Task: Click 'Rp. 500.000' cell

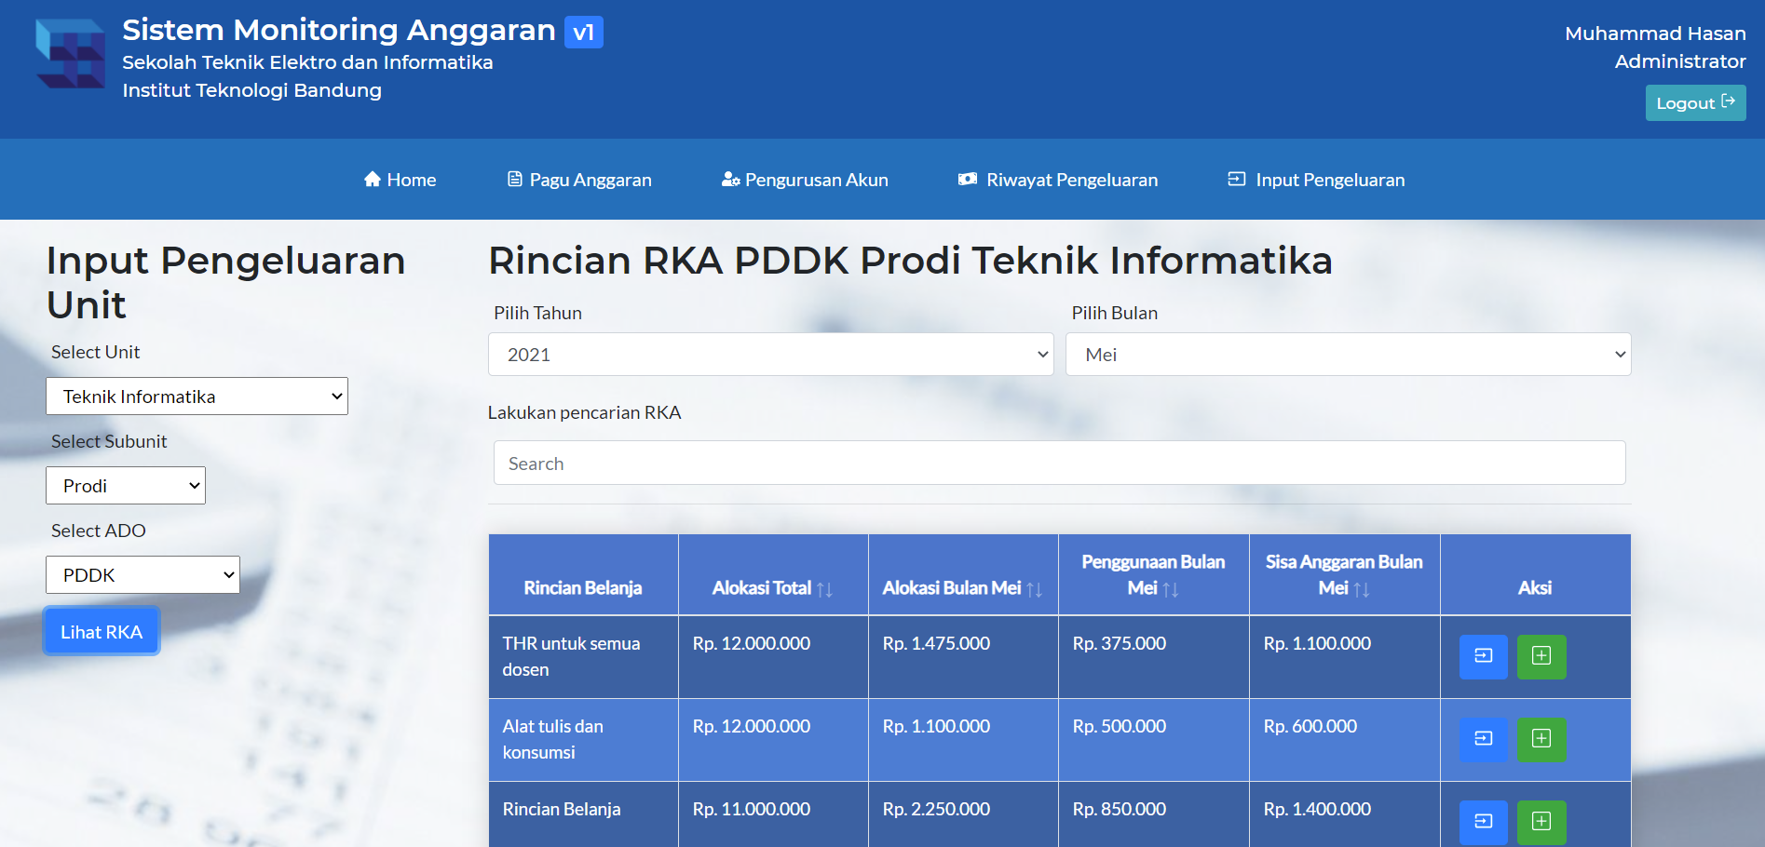Action: 1153,739
